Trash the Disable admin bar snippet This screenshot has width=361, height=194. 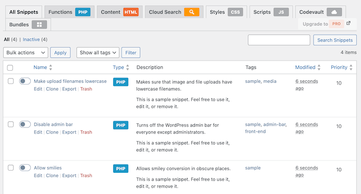click(86, 132)
